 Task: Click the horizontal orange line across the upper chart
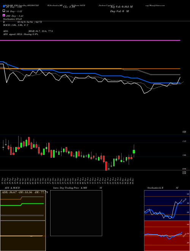tap(90, 69)
